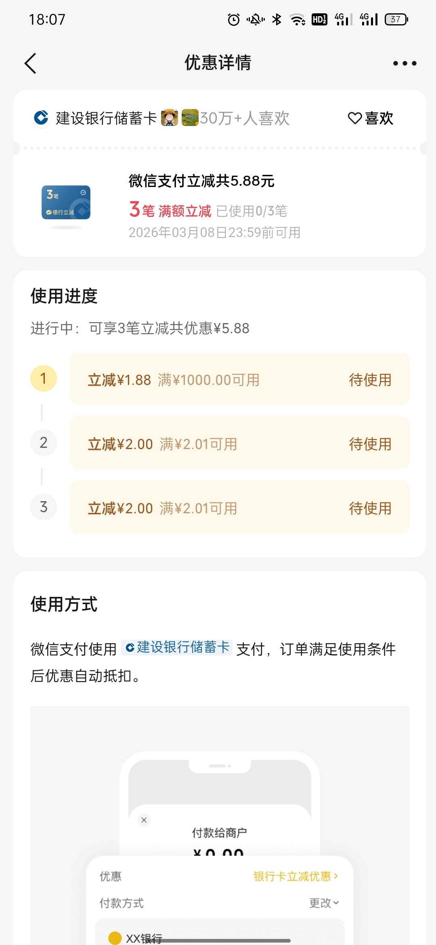Tap the China Construction Bank logo icon
The width and height of the screenshot is (436, 945).
click(x=41, y=118)
